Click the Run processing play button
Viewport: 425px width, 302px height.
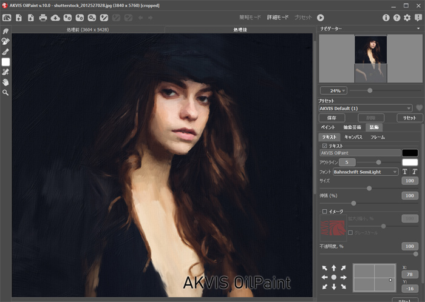pyautogui.click(x=321, y=18)
